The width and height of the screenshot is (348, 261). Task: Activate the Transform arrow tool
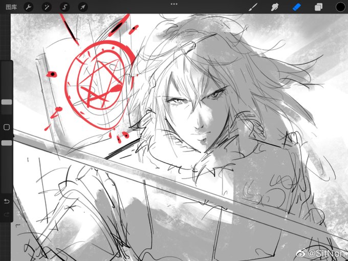(83, 7)
